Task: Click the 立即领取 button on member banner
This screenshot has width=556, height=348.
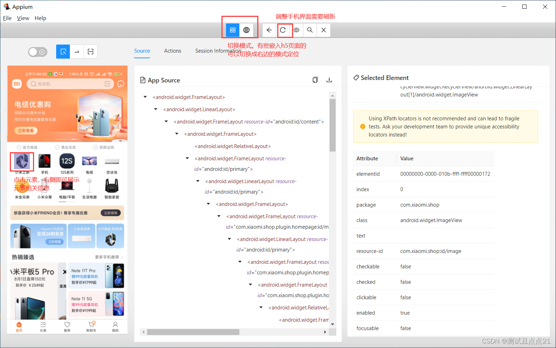Action: point(111,213)
